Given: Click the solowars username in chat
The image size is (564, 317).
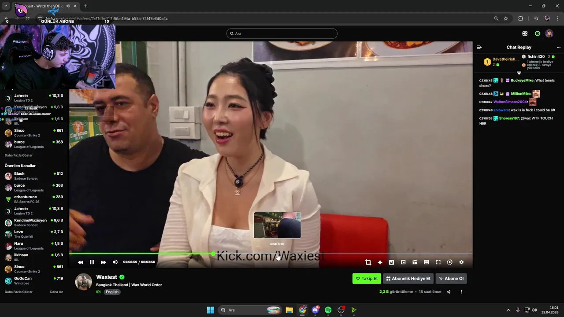Looking at the screenshot, I should (501, 110).
